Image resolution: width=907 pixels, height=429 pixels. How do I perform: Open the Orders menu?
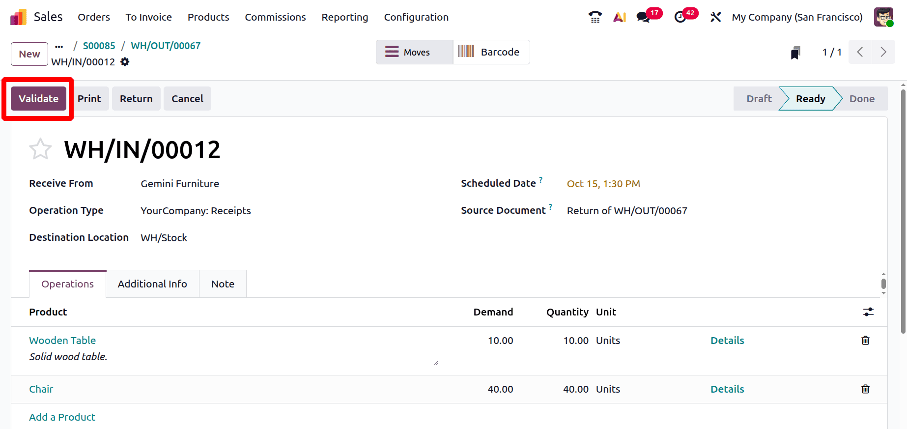coord(94,17)
